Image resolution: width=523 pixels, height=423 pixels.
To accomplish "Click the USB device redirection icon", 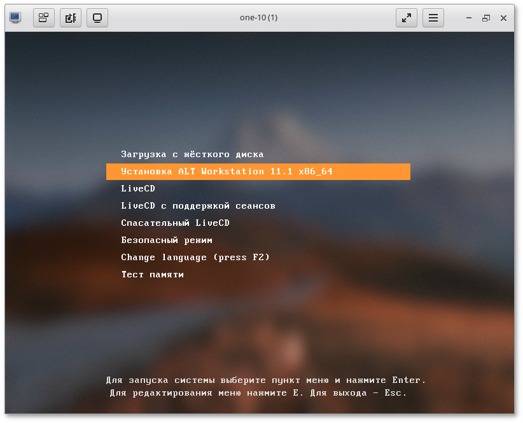I will [71, 18].
